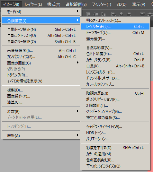The image size is (153, 172).
Task: Select すべての領域を表示(V) entry
Action: (x=41, y=81)
